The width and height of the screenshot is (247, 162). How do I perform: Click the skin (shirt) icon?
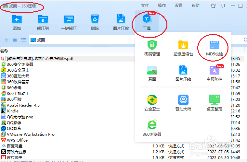213,6
